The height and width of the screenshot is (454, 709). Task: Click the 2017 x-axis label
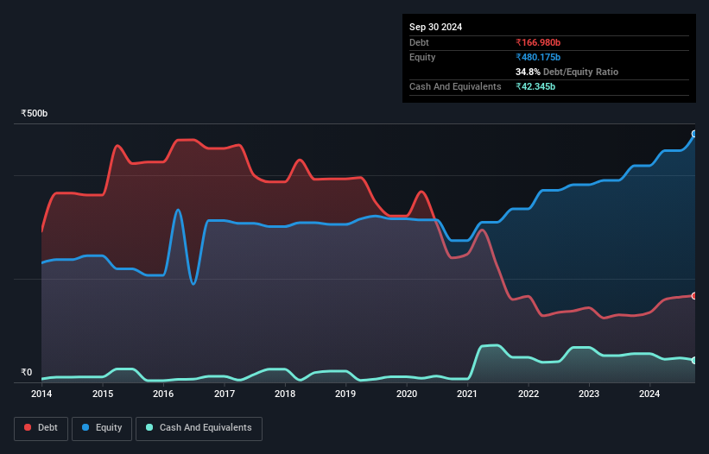225,394
